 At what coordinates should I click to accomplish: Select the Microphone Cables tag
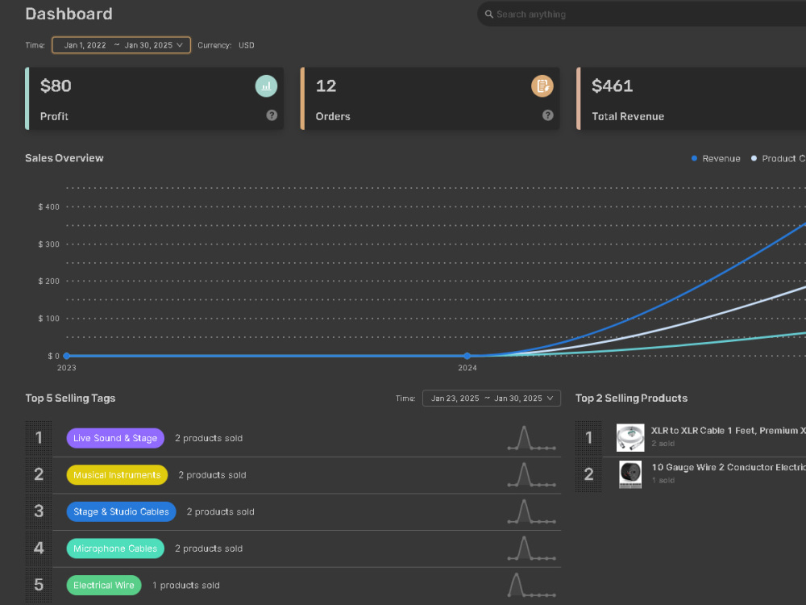click(x=115, y=549)
